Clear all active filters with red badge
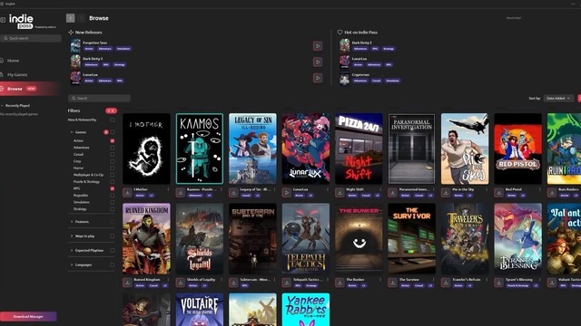This screenshot has height=326, width=581. (x=111, y=110)
